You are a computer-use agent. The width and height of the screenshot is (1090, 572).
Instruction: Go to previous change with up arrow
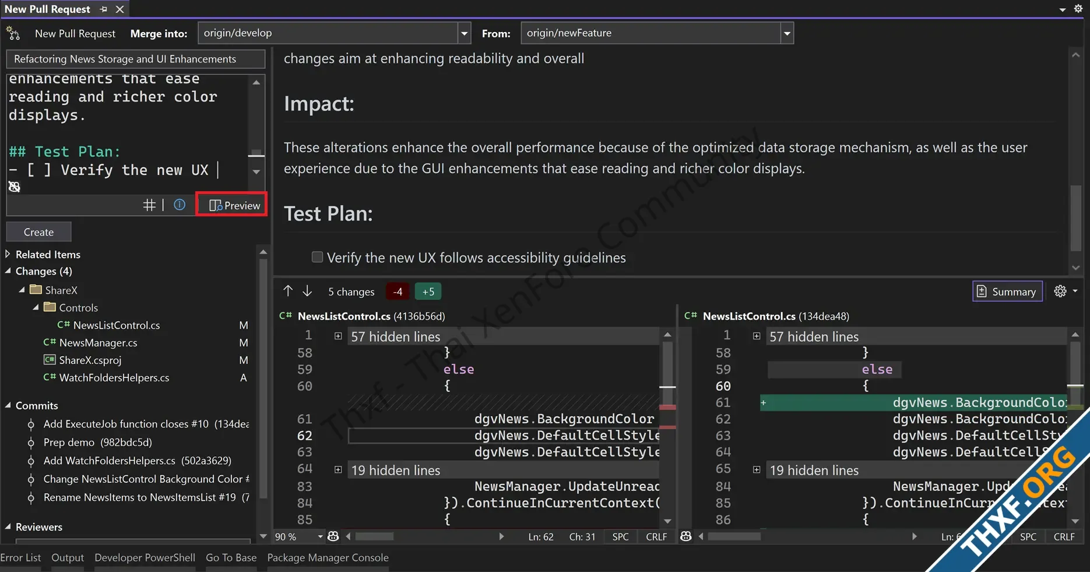[x=288, y=290]
